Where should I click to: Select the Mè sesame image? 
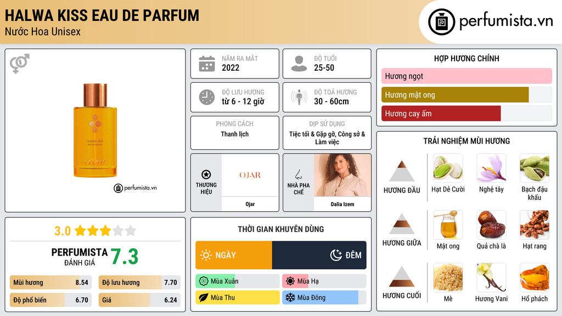coord(448,277)
